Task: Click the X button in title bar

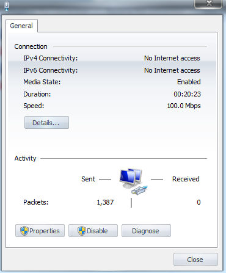Action: (208, 4)
